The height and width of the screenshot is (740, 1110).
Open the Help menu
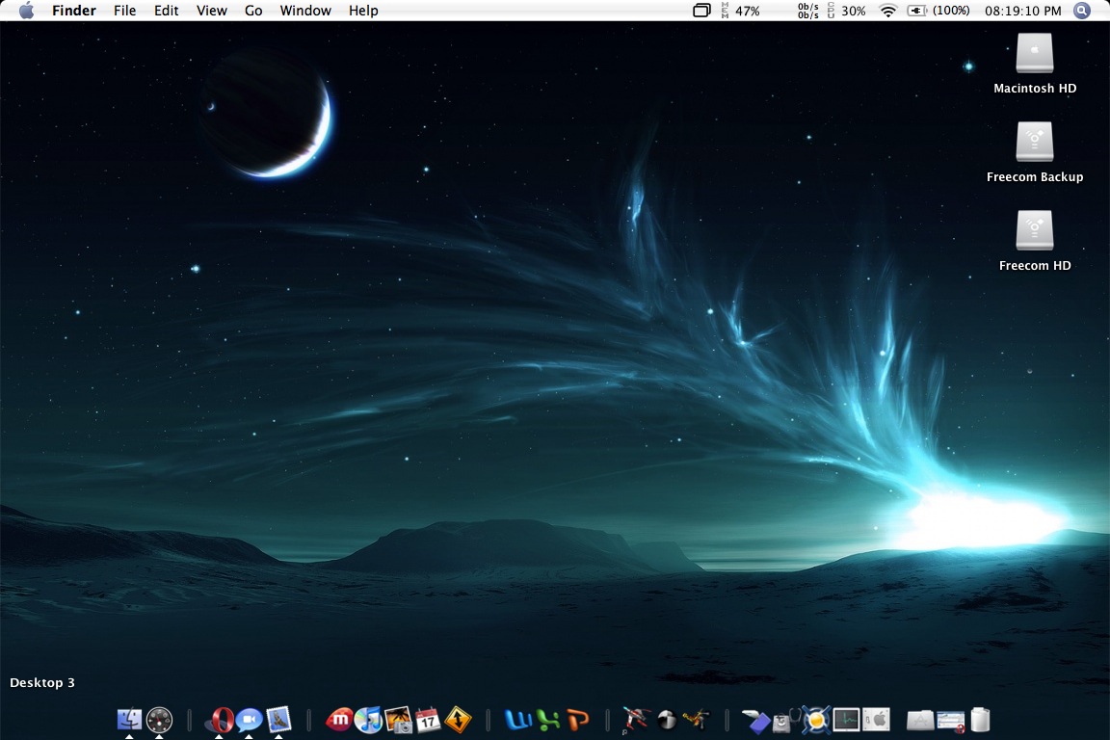[363, 11]
